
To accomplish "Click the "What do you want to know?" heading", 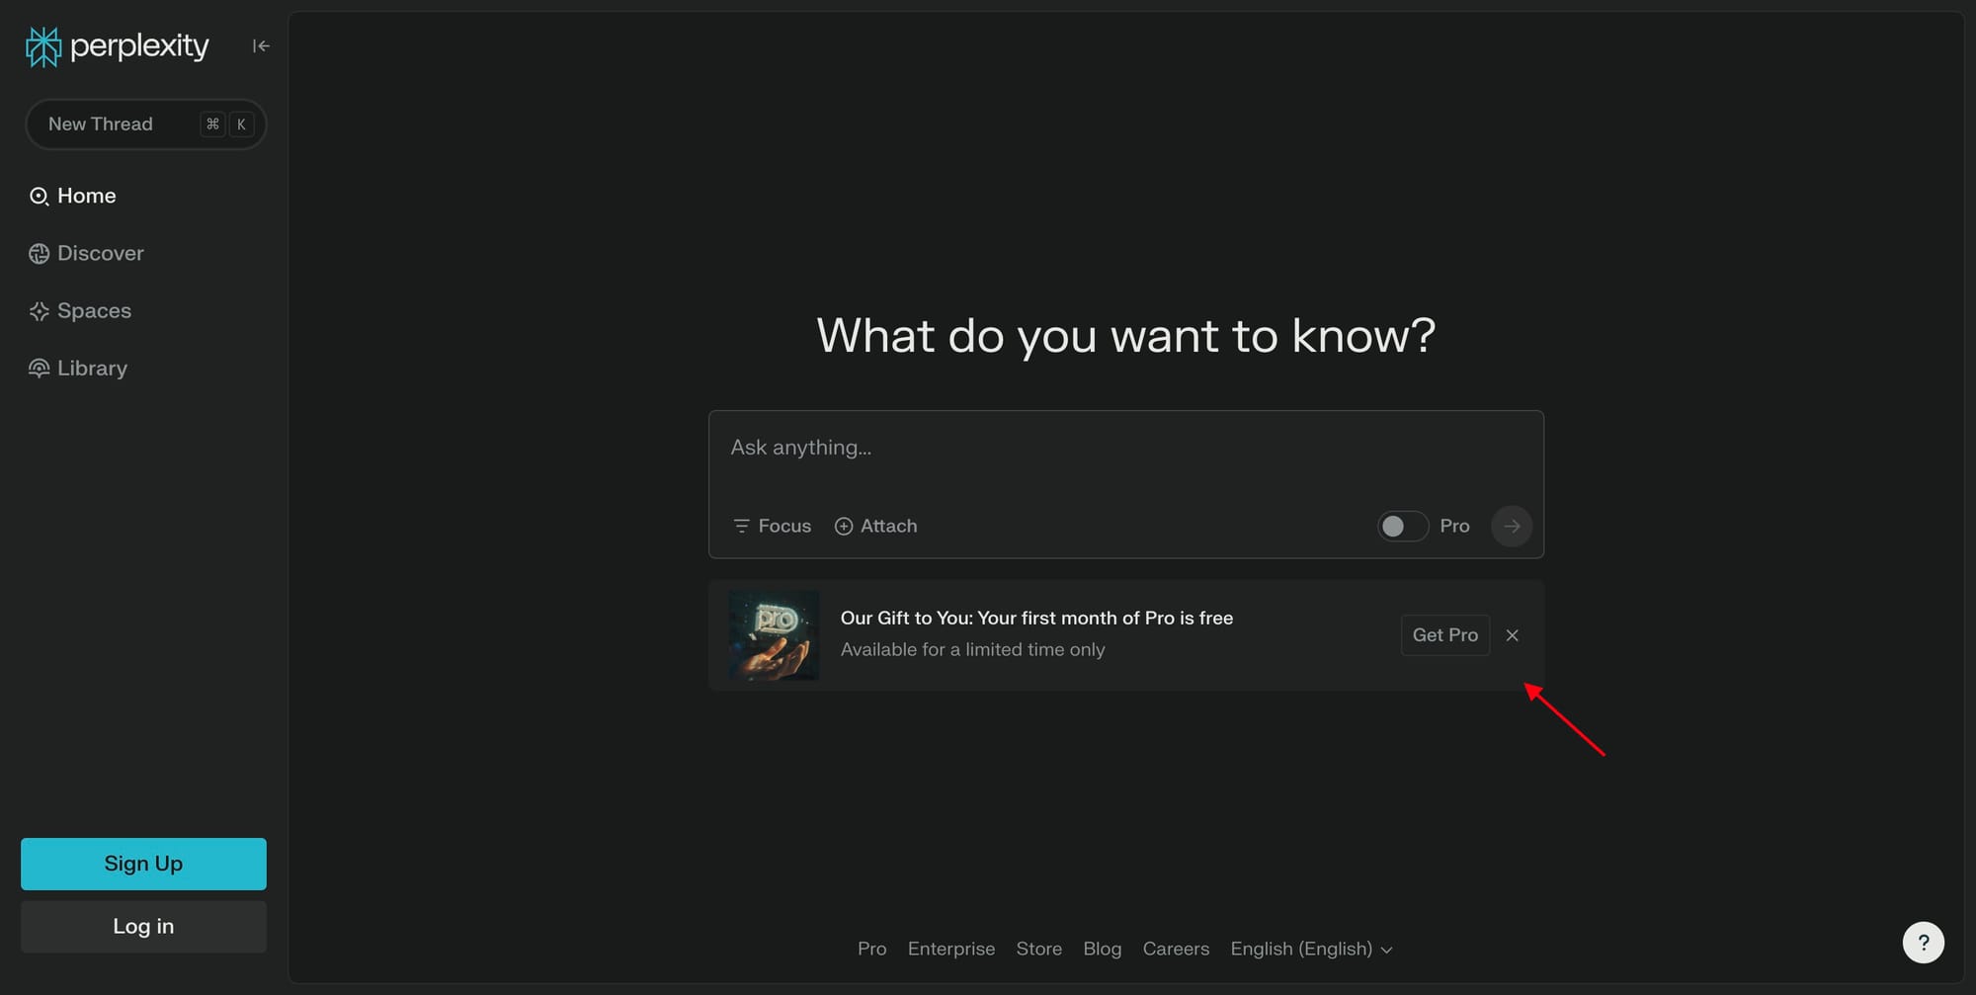I will [1126, 336].
